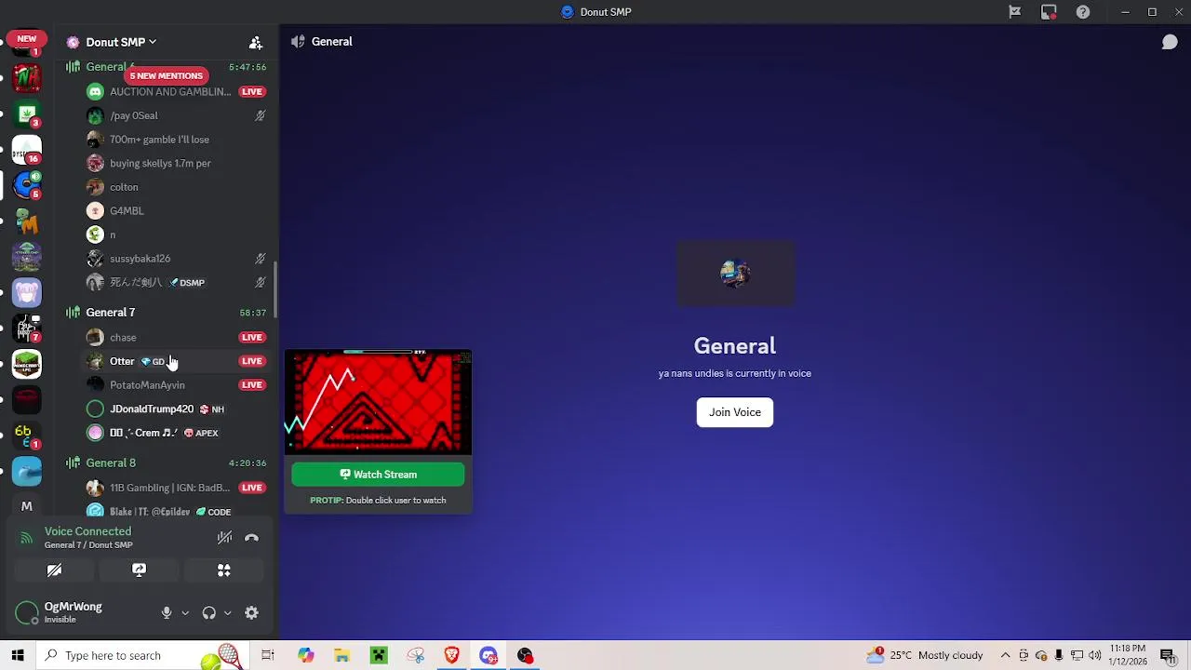Image resolution: width=1191 pixels, height=670 pixels.
Task: Open the General 8 voice channel
Action: tap(111, 462)
